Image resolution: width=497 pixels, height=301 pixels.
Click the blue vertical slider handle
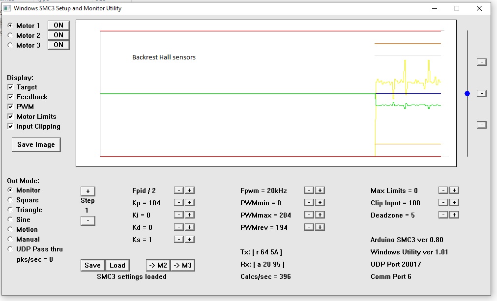click(x=467, y=93)
